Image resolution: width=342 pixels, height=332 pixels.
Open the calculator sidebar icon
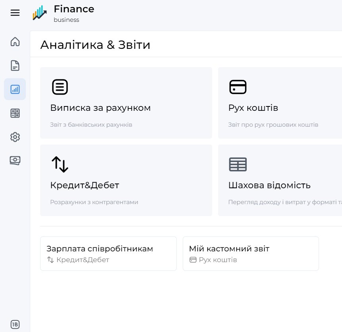[x=15, y=113]
